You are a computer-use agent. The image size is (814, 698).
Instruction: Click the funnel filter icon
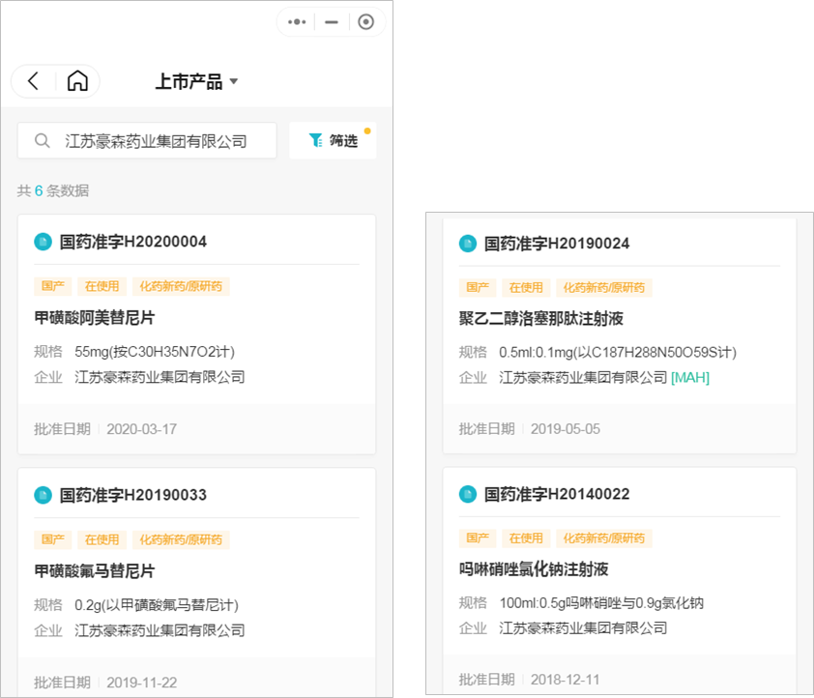(315, 140)
